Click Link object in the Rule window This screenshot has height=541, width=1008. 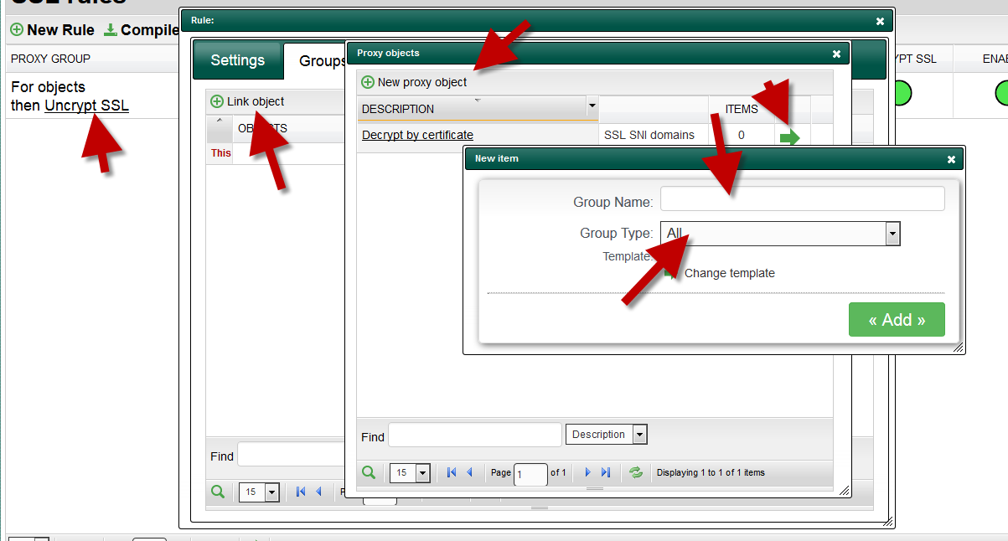point(247,101)
